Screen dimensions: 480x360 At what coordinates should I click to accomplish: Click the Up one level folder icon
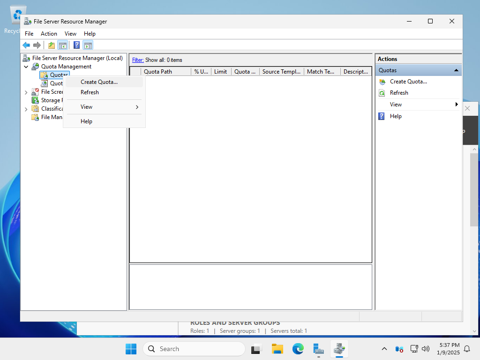tap(52, 45)
